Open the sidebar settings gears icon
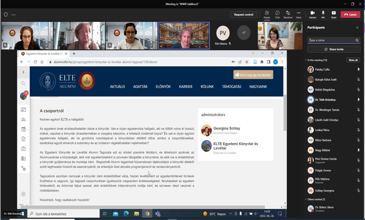 23,168
